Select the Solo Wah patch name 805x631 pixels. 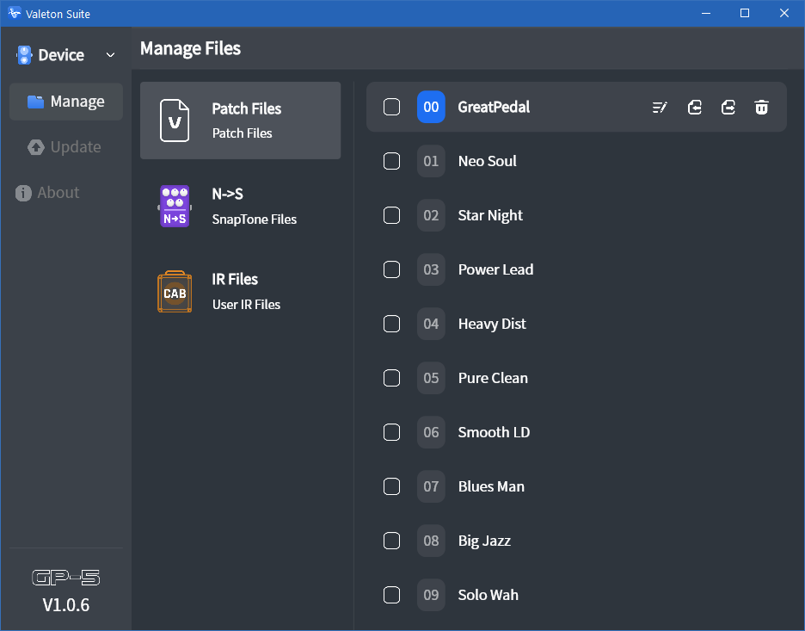coord(489,595)
